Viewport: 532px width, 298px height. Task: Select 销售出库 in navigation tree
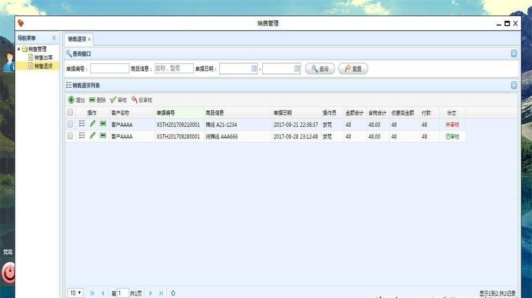(43, 57)
